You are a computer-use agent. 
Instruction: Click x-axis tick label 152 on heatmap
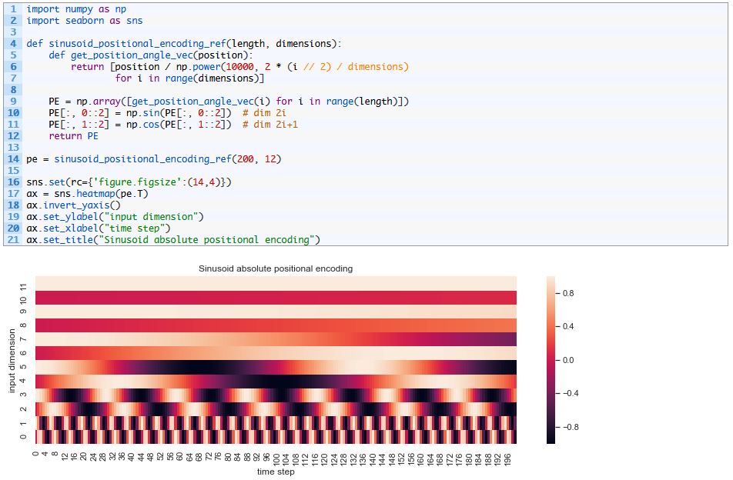click(x=401, y=458)
